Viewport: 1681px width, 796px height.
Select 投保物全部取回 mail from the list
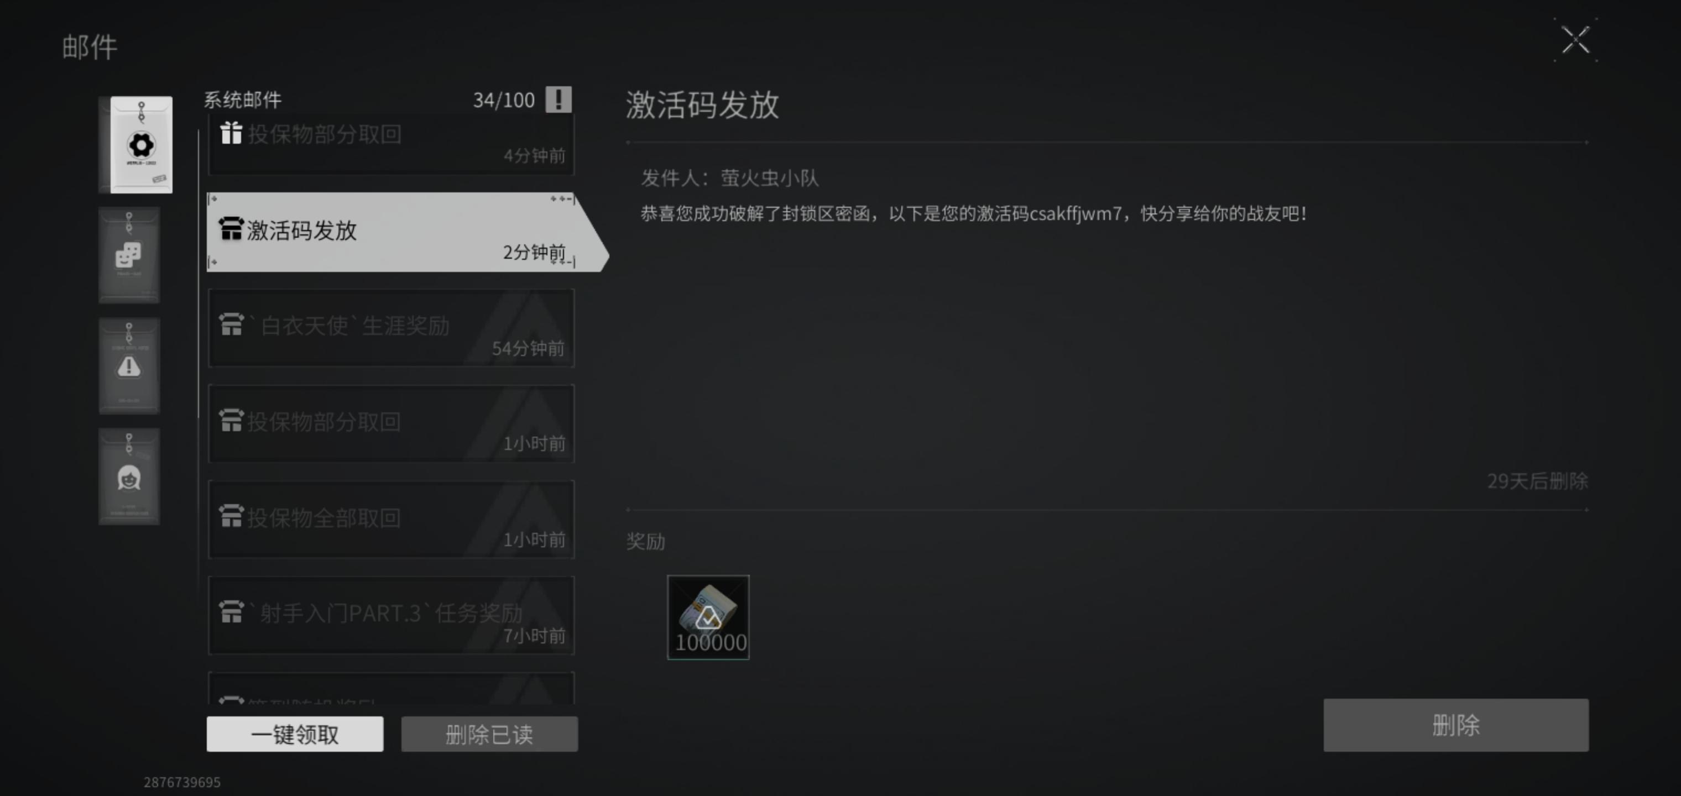[391, 520]
